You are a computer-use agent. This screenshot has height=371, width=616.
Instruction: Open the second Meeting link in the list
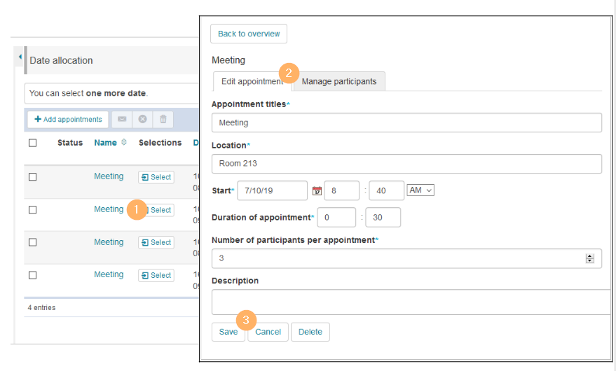[109, 209]
